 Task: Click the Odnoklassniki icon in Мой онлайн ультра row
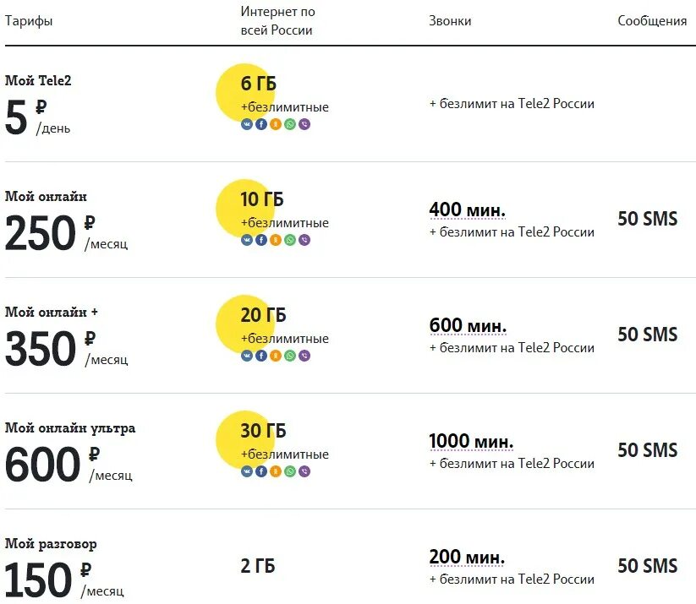(276, 471)
